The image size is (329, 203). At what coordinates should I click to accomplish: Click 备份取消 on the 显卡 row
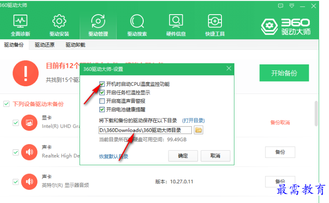point(280,123)
